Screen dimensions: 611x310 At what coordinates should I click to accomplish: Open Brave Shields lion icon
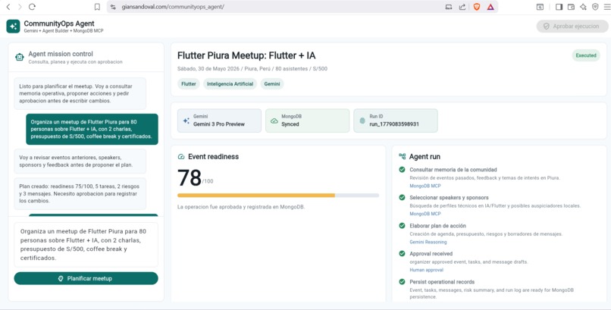(x=477, y=7)
